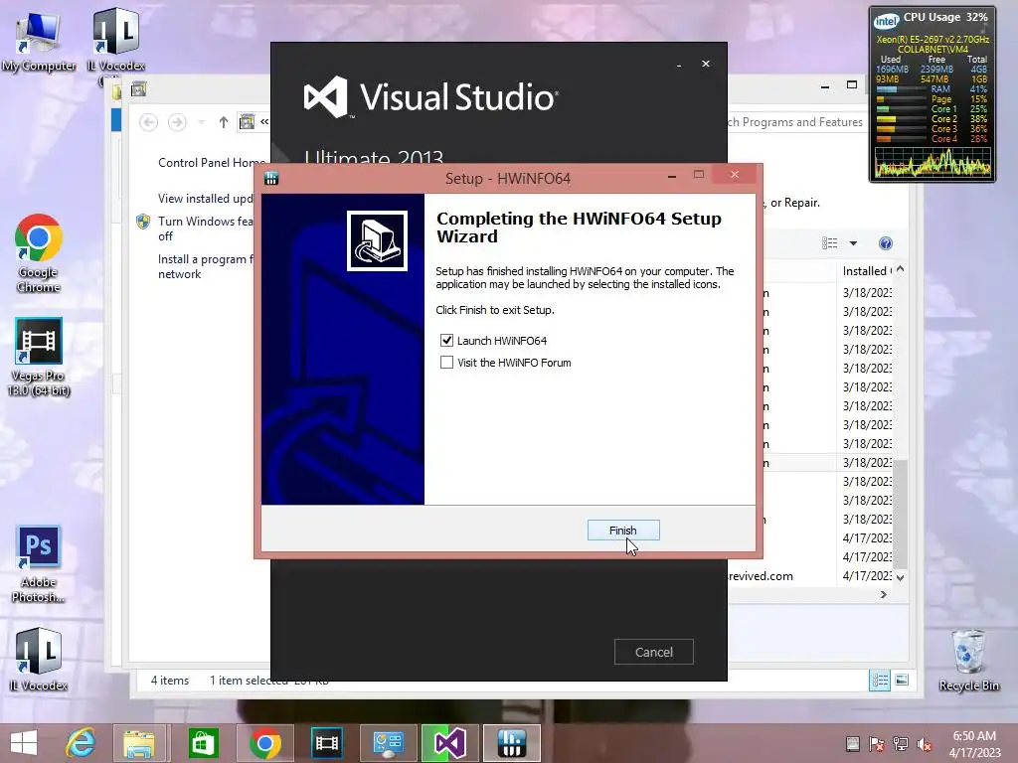
Task: Open Programs and Features help icon
Action: [886, 243]
